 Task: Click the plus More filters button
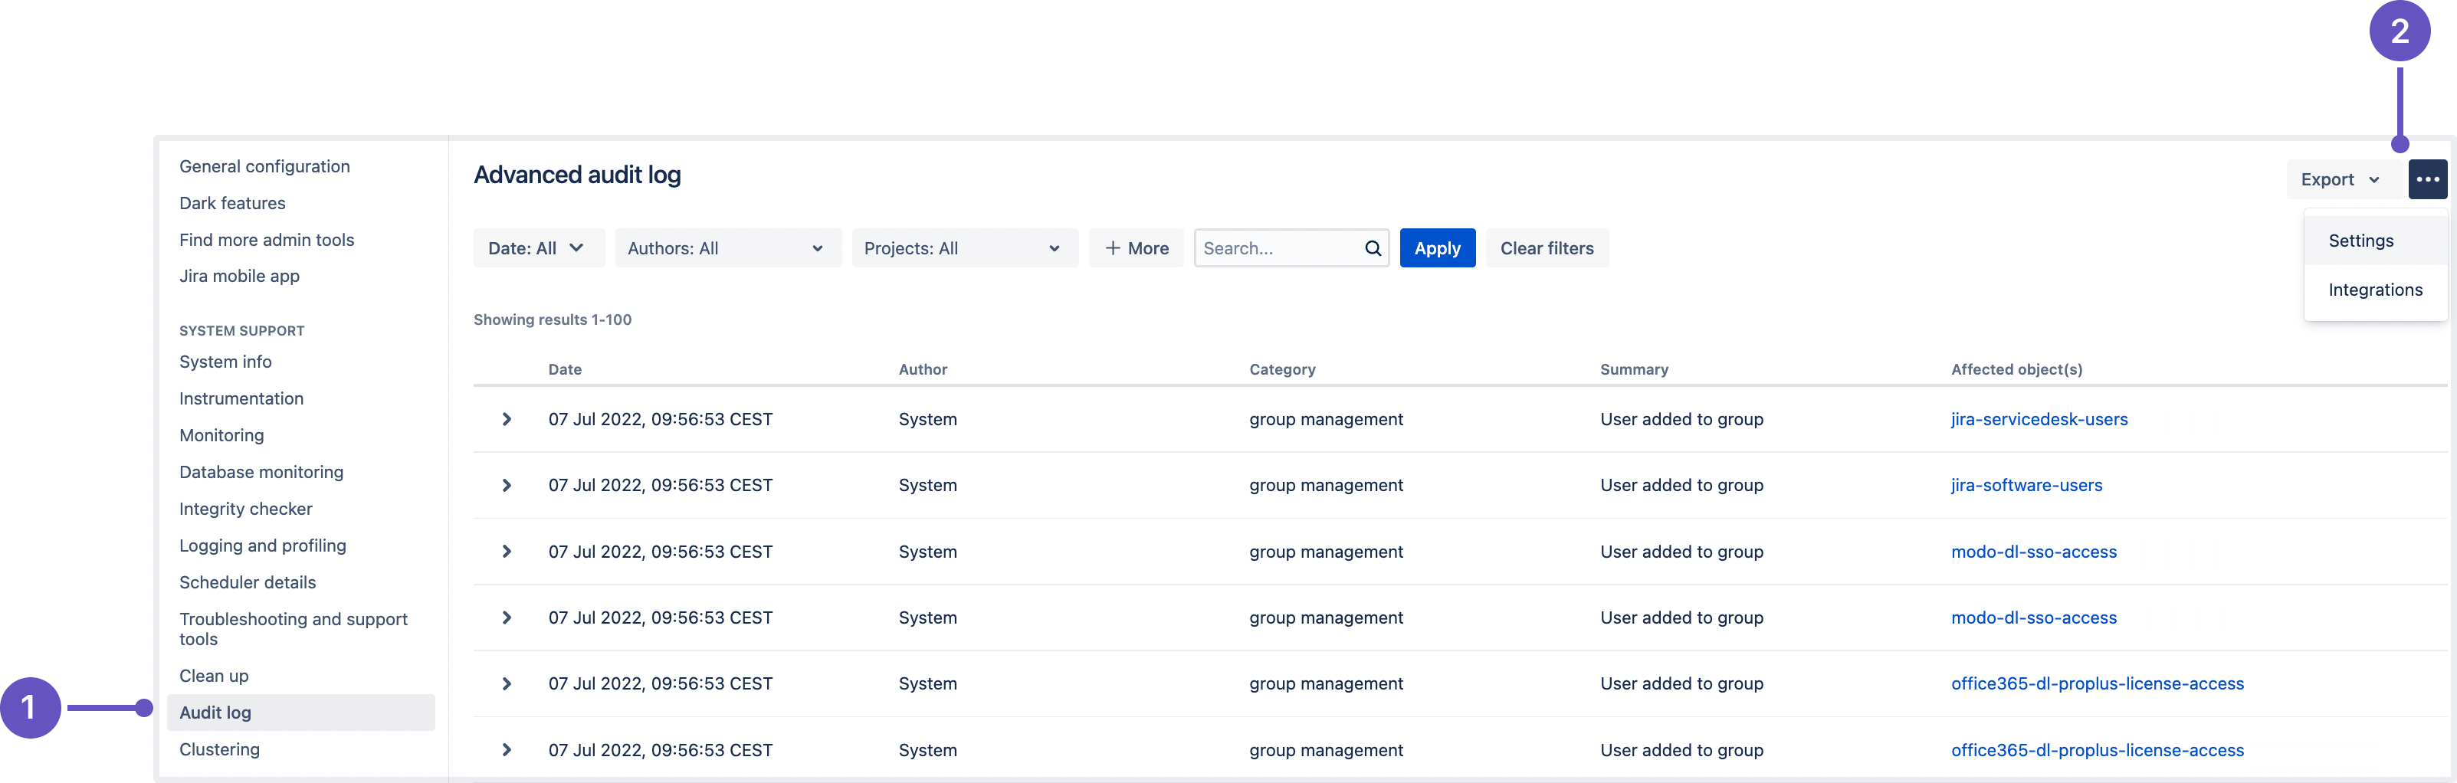tap(1136, 248)
